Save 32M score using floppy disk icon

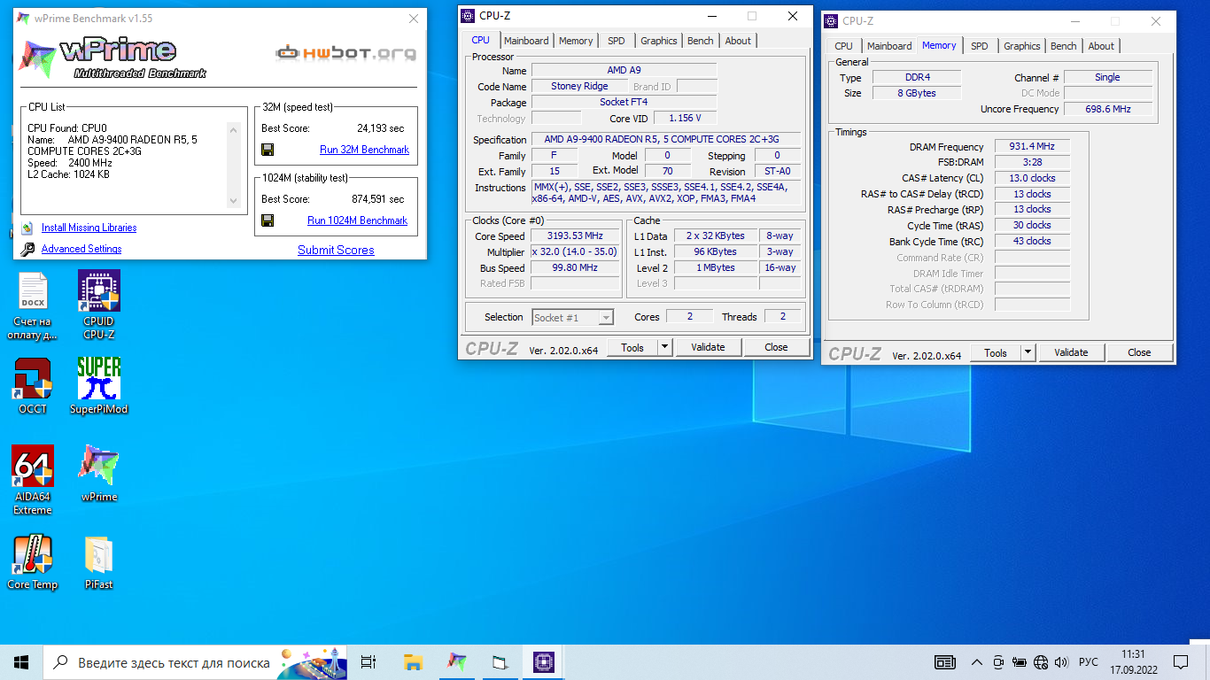pos(268,150)
